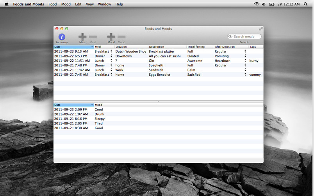Sort meals by After Digestion header
Image resolution: width=314 pixels, height=196 pixels.
pos(231,46)
